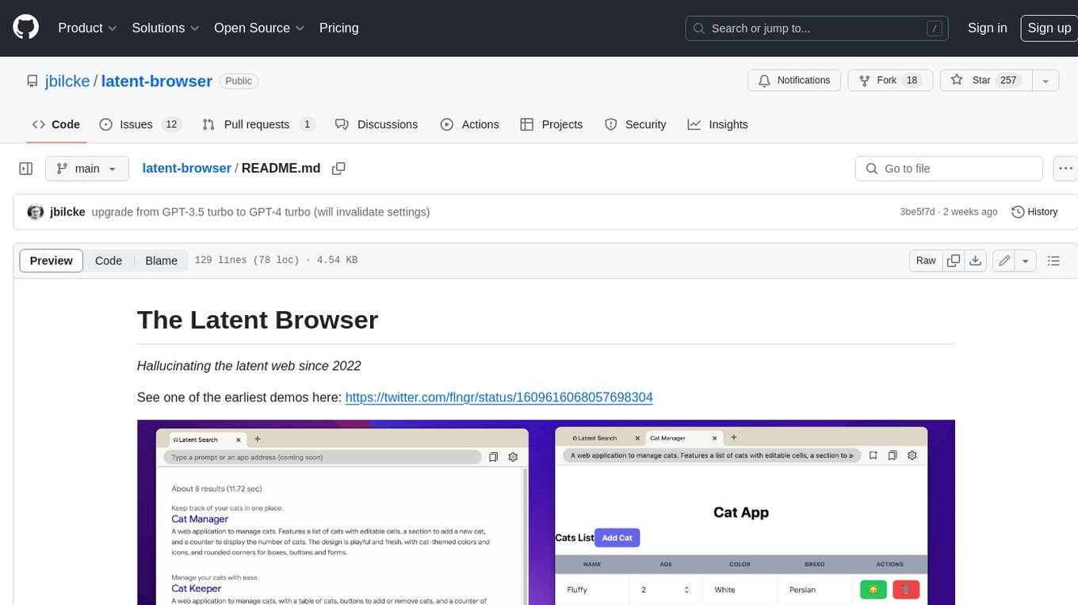Click the Issues count badge 12
This screenshot has width=1078, height=605.
[x=171, y=124]
